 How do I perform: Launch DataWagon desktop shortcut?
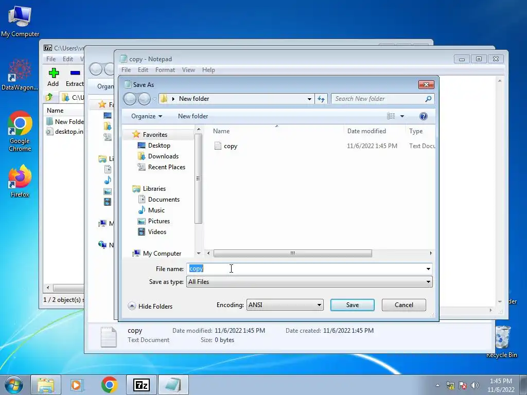[20, 75]
